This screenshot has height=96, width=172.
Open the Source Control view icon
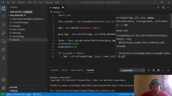coord(3,25)
